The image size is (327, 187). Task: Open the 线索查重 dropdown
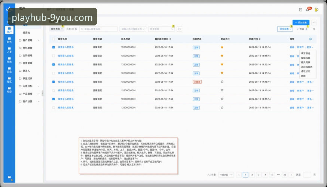pyautogui.click(x=161, y=29)
